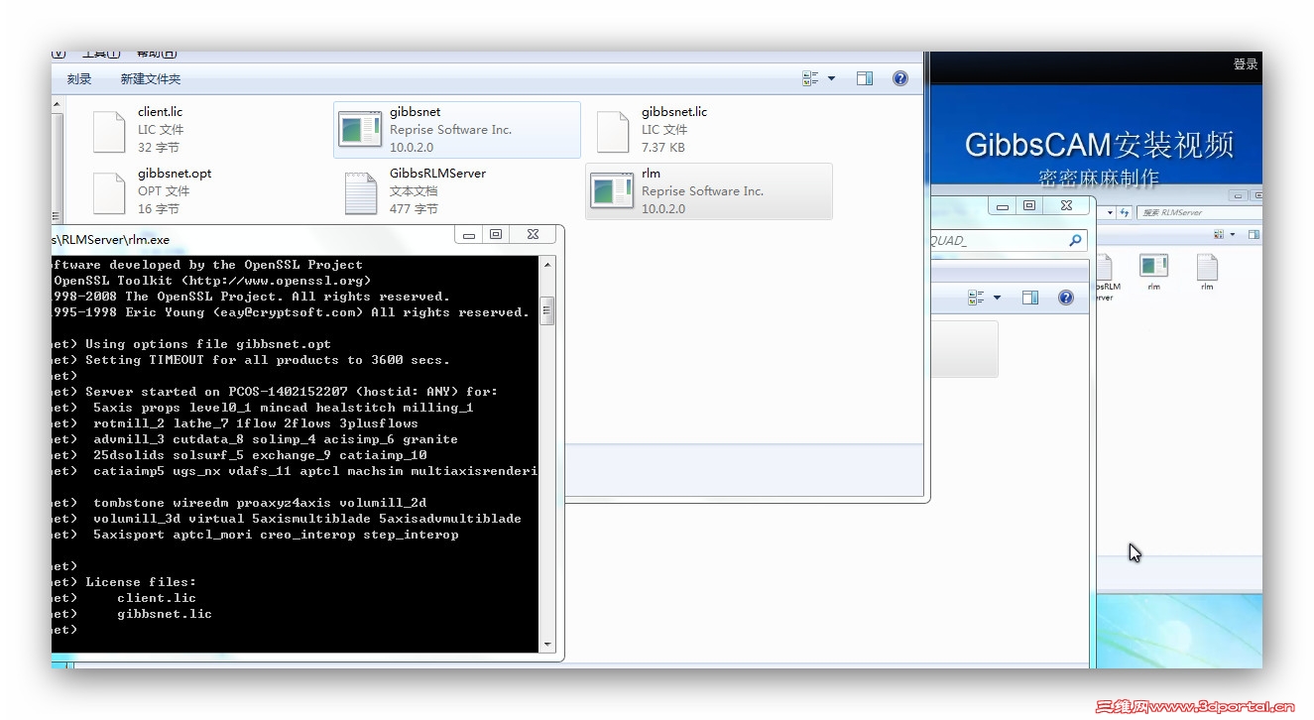Click the magnifier icon in QUAD_ search box
This screenshot has width=1314, height=720.
coord(1075,240)
